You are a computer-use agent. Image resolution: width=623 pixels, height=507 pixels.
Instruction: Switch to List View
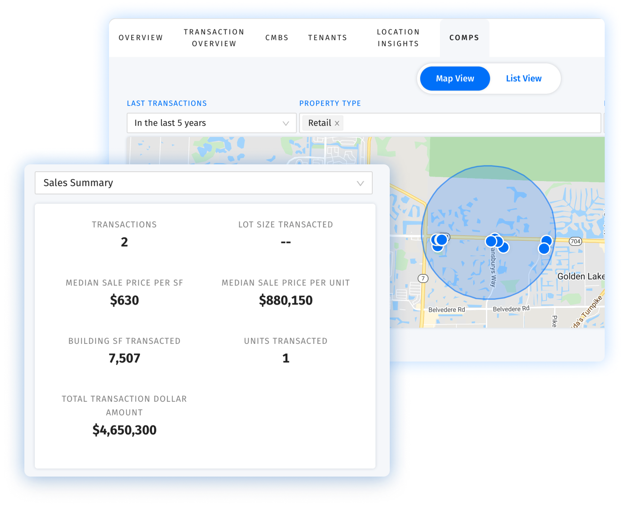(523, 79)
